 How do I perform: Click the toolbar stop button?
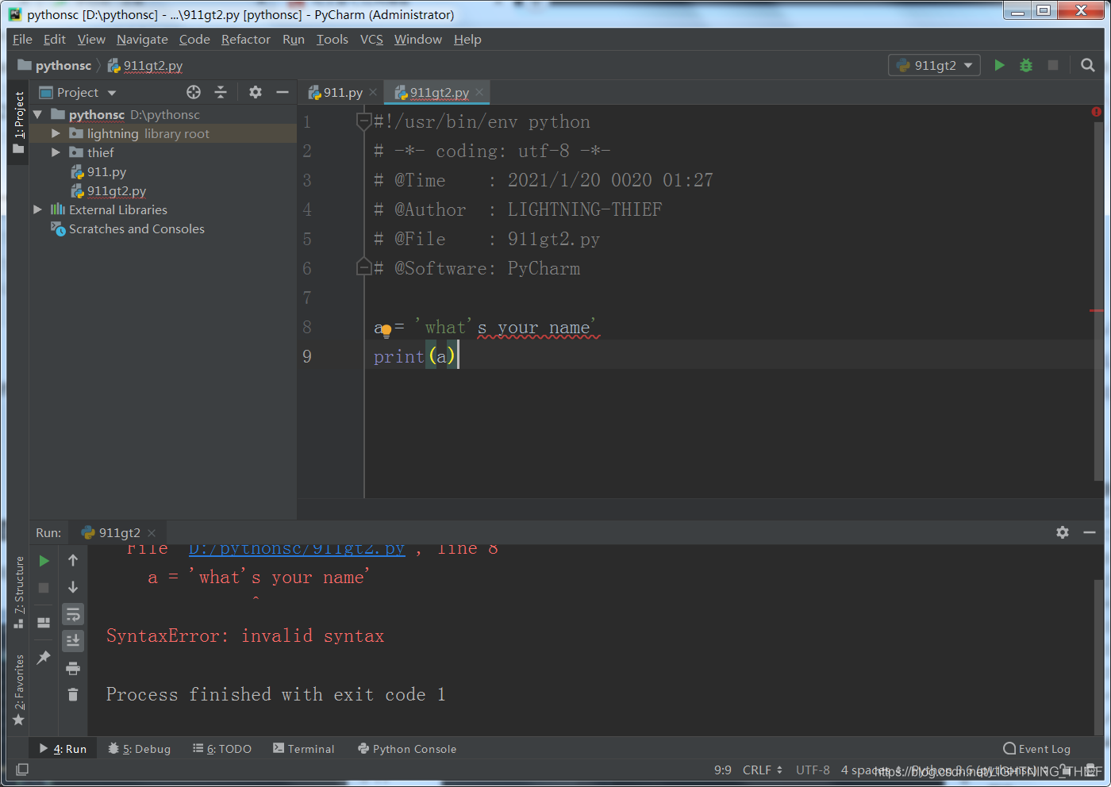(x=1053, y=65)
